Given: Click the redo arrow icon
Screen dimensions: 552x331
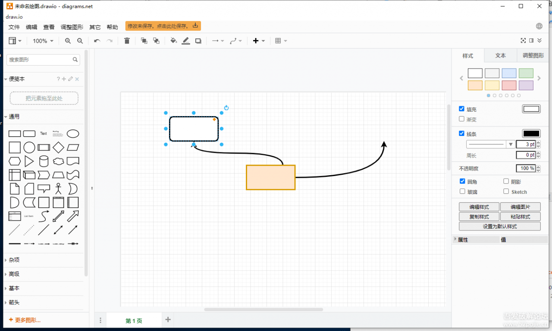Looking at the screenshot, I should pyautogui.click(x=110, y=41).
